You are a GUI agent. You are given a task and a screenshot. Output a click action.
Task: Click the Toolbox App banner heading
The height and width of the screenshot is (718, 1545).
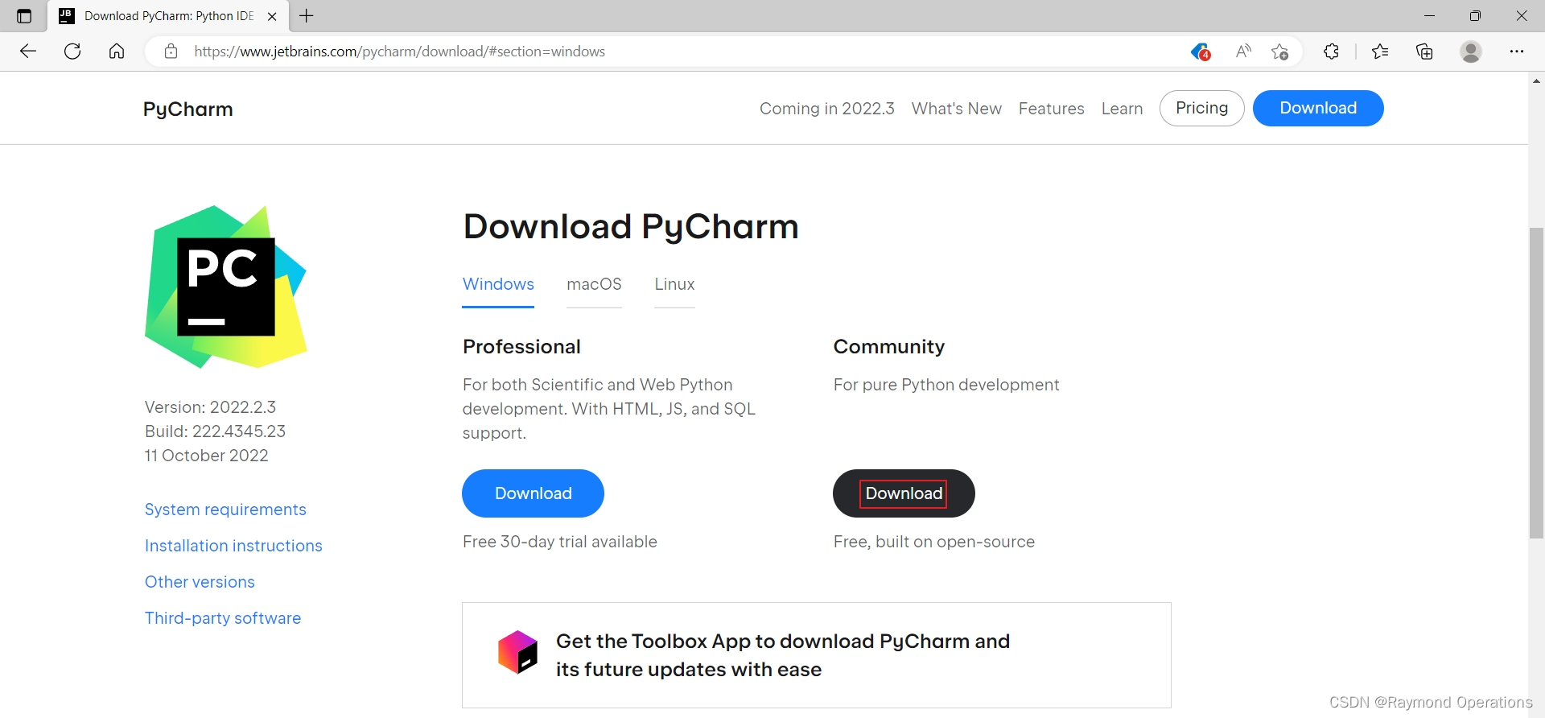point(783,655)
